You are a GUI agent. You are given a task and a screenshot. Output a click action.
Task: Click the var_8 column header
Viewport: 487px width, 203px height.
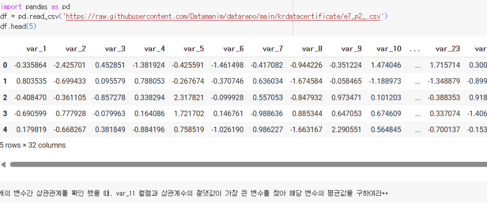click(312, 49)
